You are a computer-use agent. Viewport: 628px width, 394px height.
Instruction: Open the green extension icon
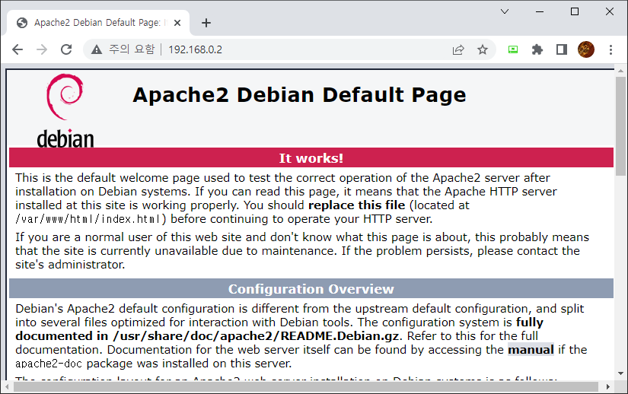point(513,49)
